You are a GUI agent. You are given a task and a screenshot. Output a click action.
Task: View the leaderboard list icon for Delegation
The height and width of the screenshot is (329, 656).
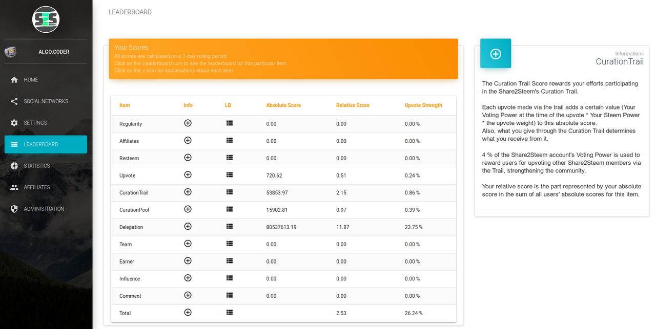coord(230,227)
